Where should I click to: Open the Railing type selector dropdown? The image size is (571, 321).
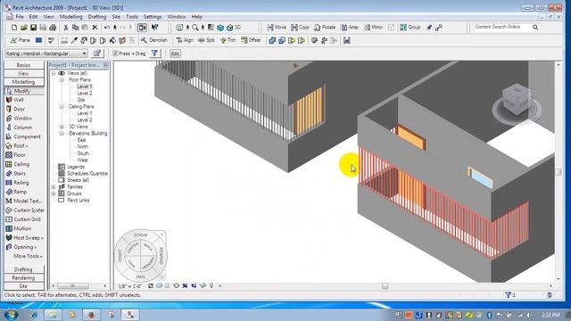pos(85,53)
